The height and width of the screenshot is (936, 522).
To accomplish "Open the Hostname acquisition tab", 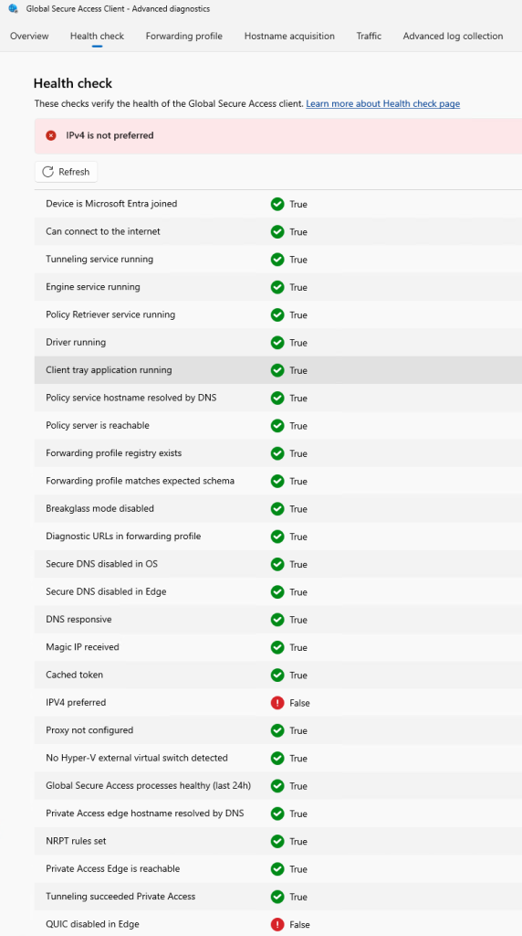I will (x=289, y=36).
